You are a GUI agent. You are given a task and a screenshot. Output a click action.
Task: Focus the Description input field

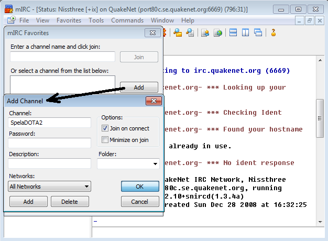tap(50, 163)
